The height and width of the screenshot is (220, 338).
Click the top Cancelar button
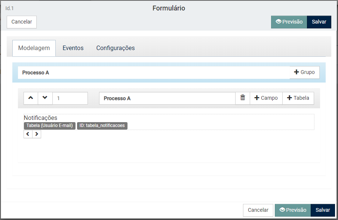(x=22, y=22)
